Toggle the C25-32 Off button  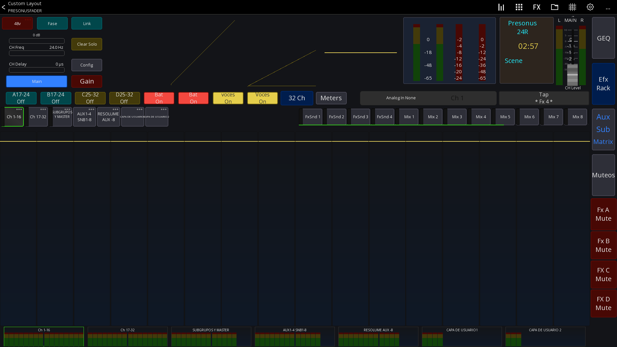click(x=90, y=98)
